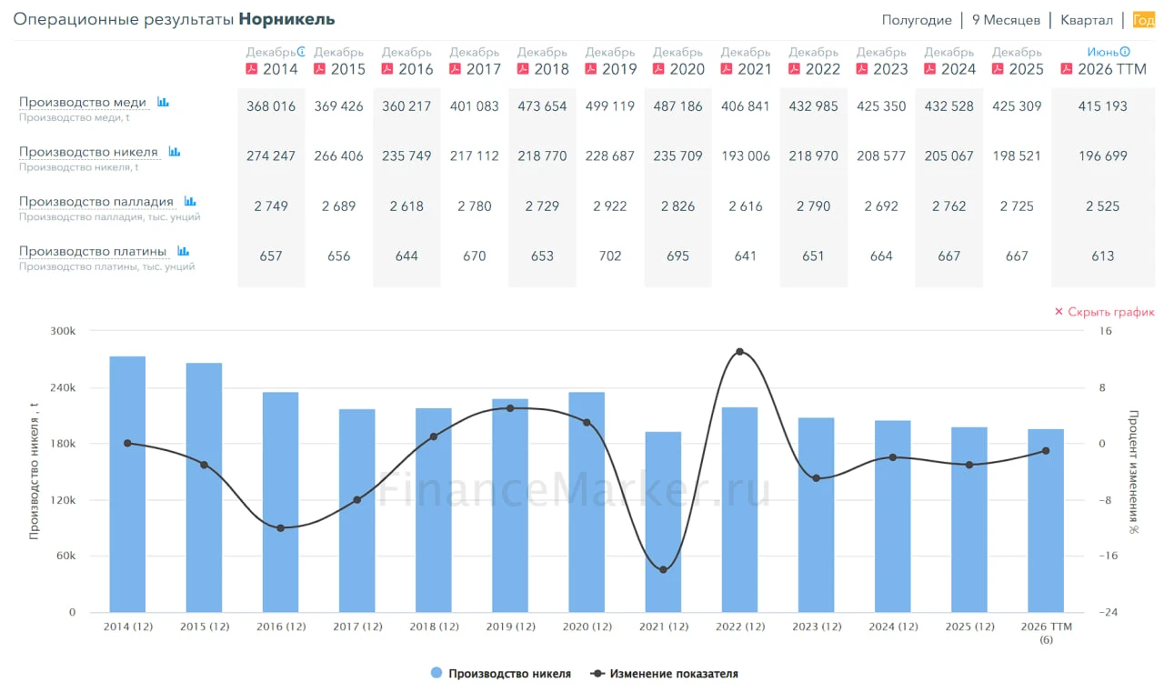Show chart for Производство платины
Screen dimensions: 1164x692
click(183, 252)
